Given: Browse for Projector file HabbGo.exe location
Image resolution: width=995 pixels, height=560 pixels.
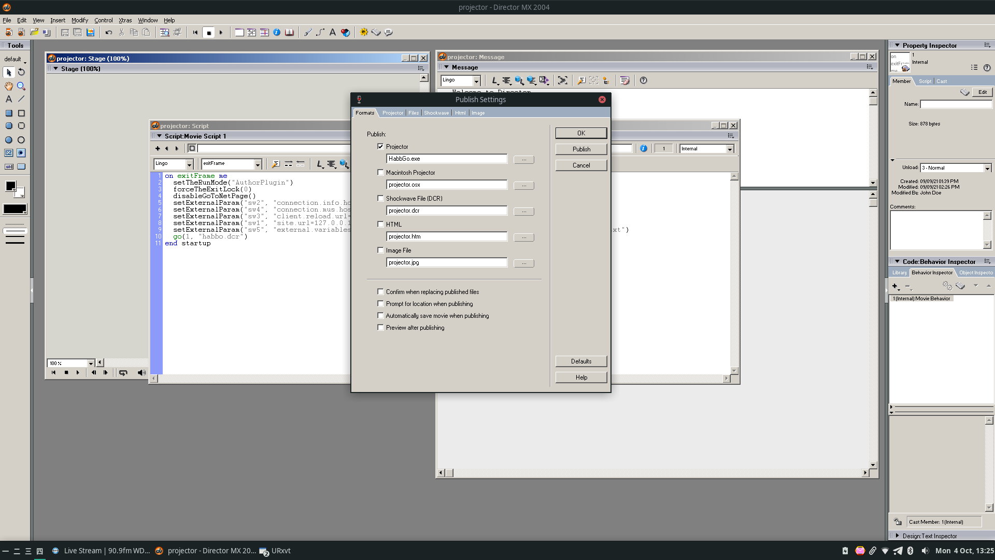Looking at the screenshot, I should coord(524,160).
